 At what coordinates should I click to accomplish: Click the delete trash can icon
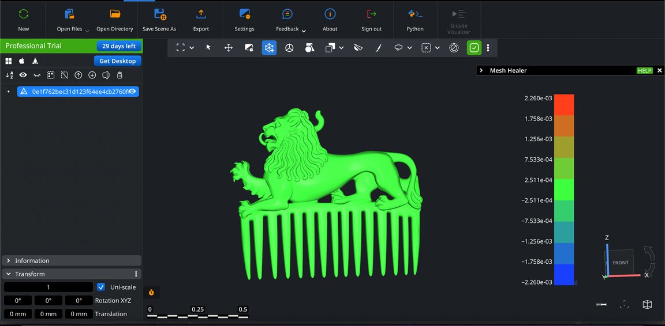tap(119, 75)
